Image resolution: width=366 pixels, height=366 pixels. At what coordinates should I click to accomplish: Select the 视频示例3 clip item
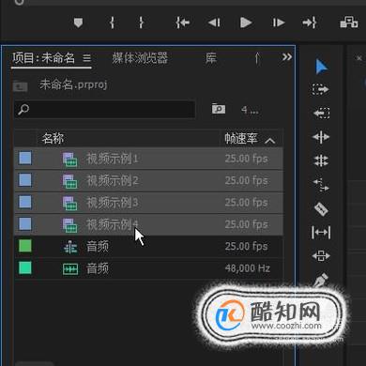coord(148,203)
